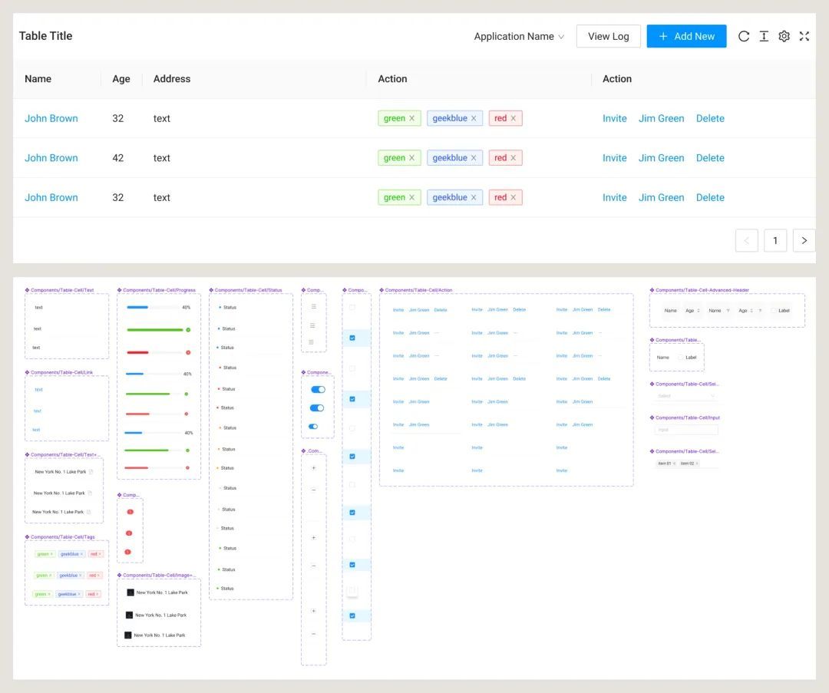Remove the geekblue tag in second row

click(474, 158)
